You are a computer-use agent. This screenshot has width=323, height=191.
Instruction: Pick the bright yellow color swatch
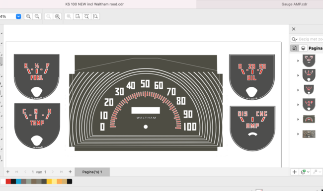pyautogui.click(x=49, y=182)
